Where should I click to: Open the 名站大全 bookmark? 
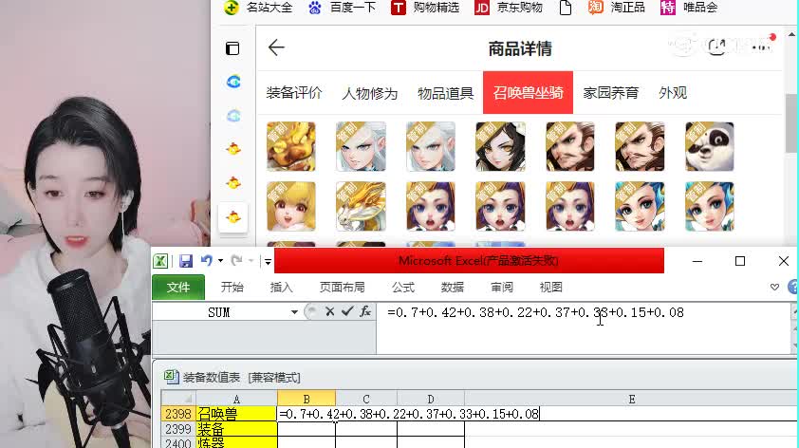(259, 8)
